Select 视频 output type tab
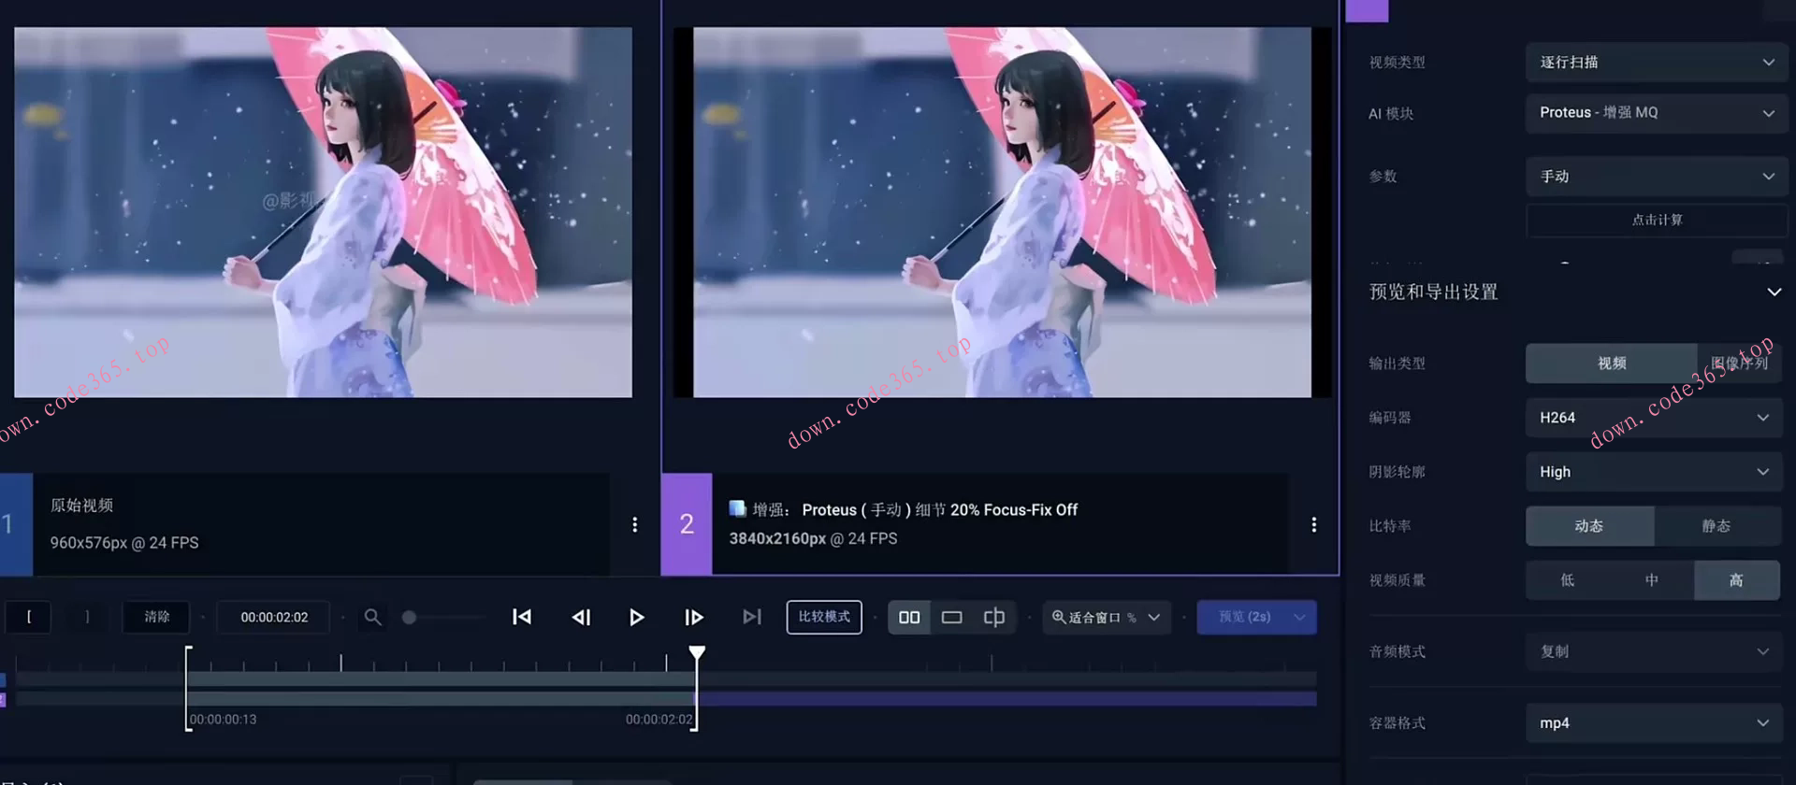The image size is (1796, 785). click(x=1611, y=364)
